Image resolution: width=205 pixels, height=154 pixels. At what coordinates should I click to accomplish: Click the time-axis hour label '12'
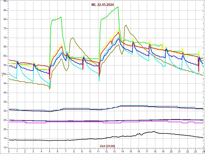click(106, 151)
